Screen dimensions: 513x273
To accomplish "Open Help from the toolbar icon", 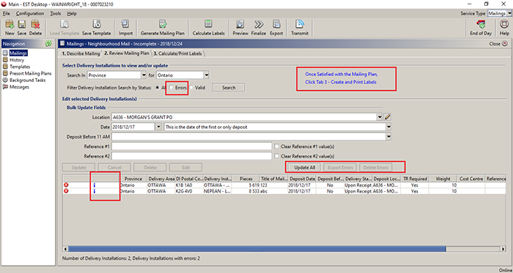I will (x=504, y=24).
